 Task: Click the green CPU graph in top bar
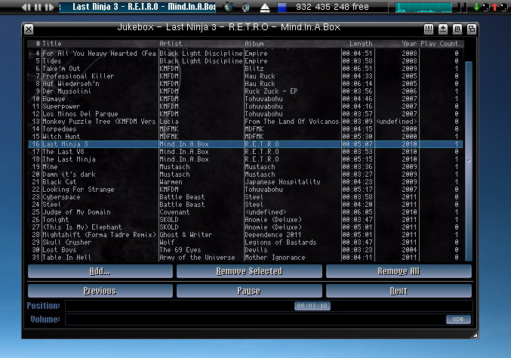click(x=423, y=8)
